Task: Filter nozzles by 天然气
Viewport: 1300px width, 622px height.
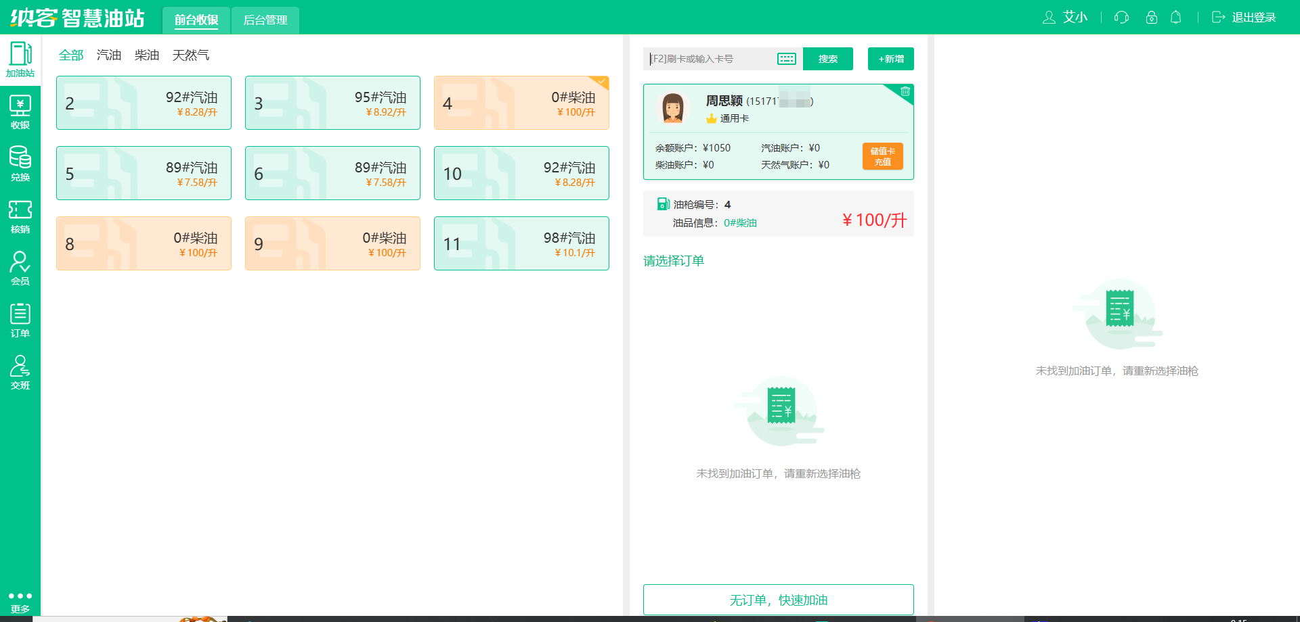Action: pyautogui.click(x=191, y=55)
